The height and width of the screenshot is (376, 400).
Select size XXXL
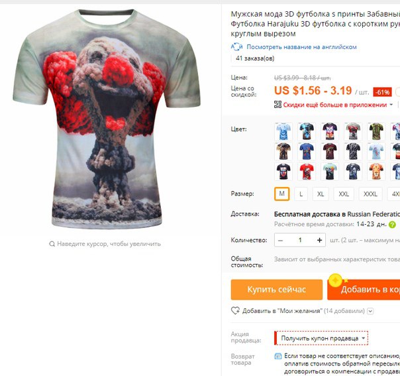pyautogui.click(x=370, y=194)
